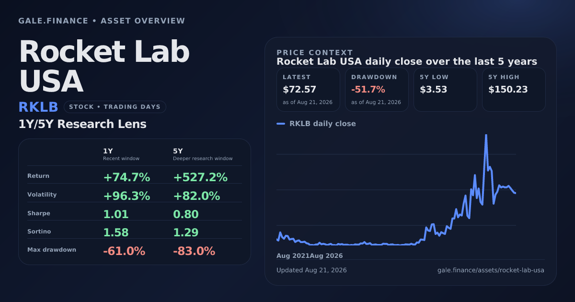Click the Volatility row label
This screenshot has width=575, height=302.
pyautogui.click(x=42, y=195)
